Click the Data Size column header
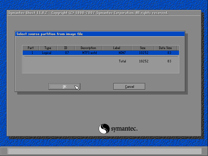 165,48
